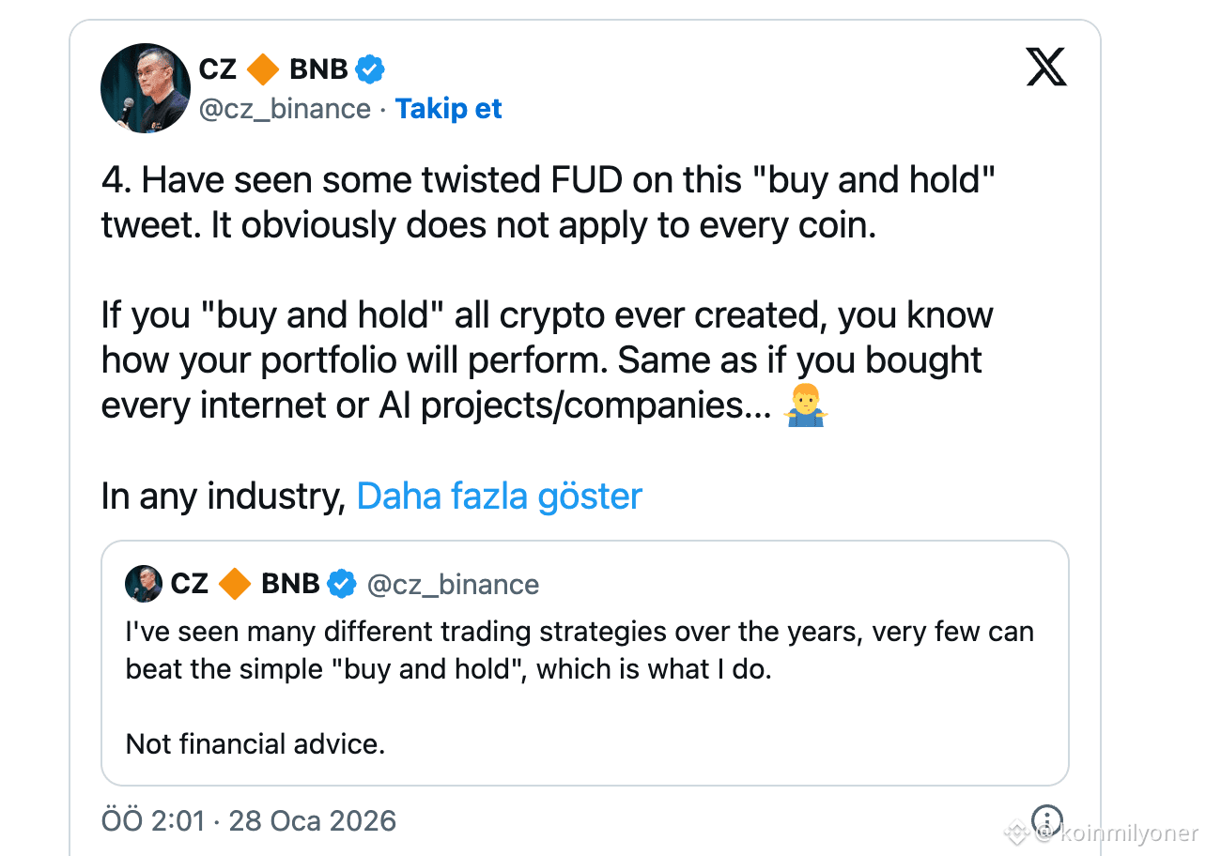Screen dimensions: 1206x856
Task: Click the @cz_binance handle beside "Takip et"
Action: [x=285, y=109]
